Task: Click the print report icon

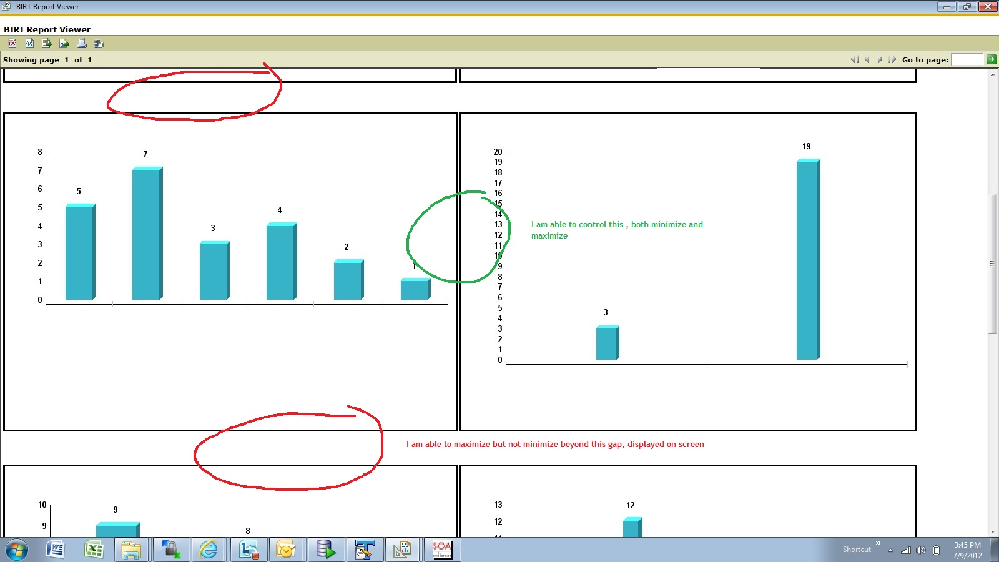Action: click(x=82, y=43)
